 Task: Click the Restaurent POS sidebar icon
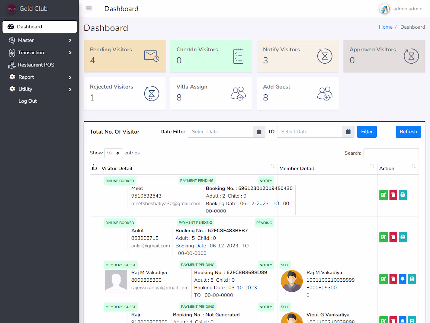tap(12, 65)
